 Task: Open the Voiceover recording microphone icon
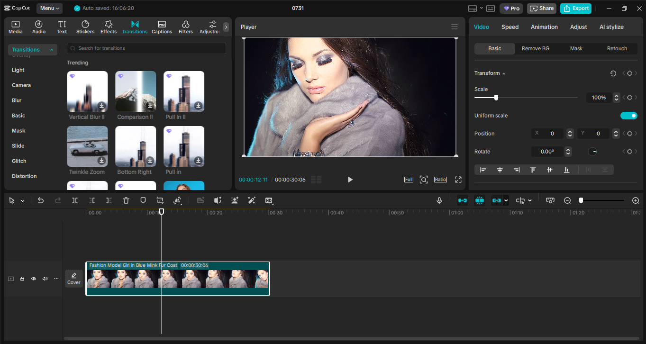pos(439,200)
